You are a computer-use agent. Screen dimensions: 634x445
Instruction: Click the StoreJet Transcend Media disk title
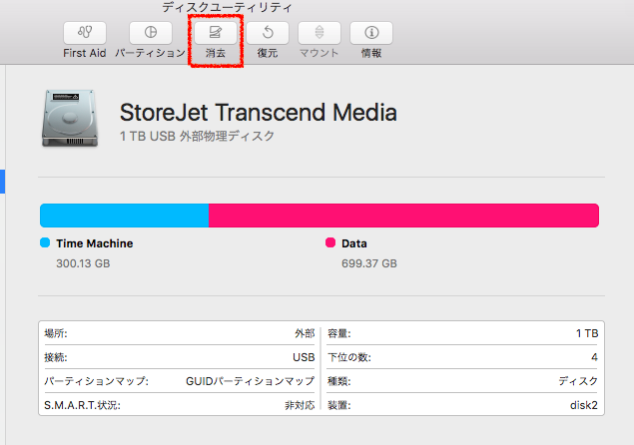(258, 112)
